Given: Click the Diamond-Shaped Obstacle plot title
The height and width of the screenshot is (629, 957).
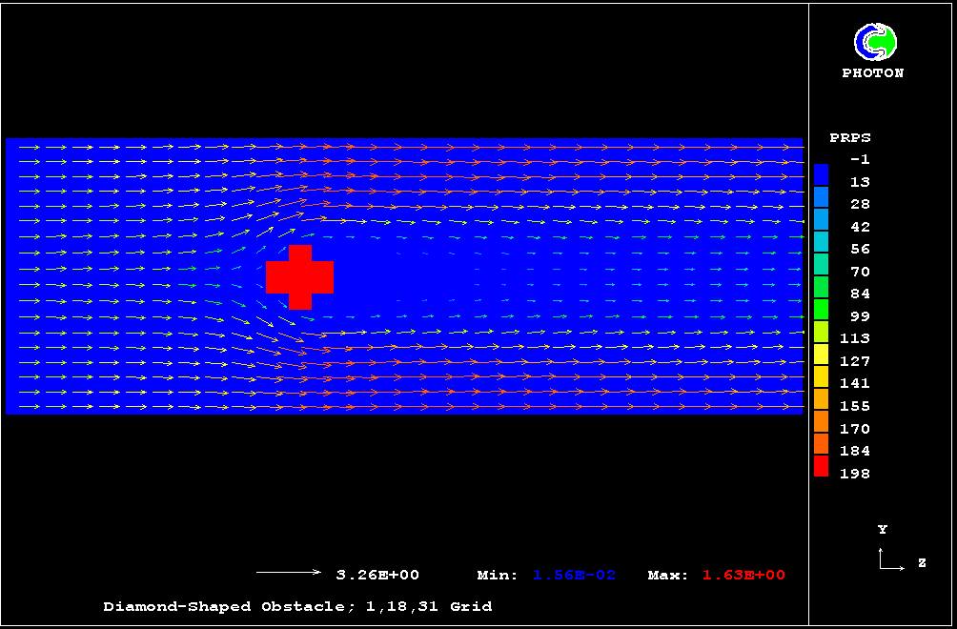Looking at the screenshot, I should pos(297,606).
